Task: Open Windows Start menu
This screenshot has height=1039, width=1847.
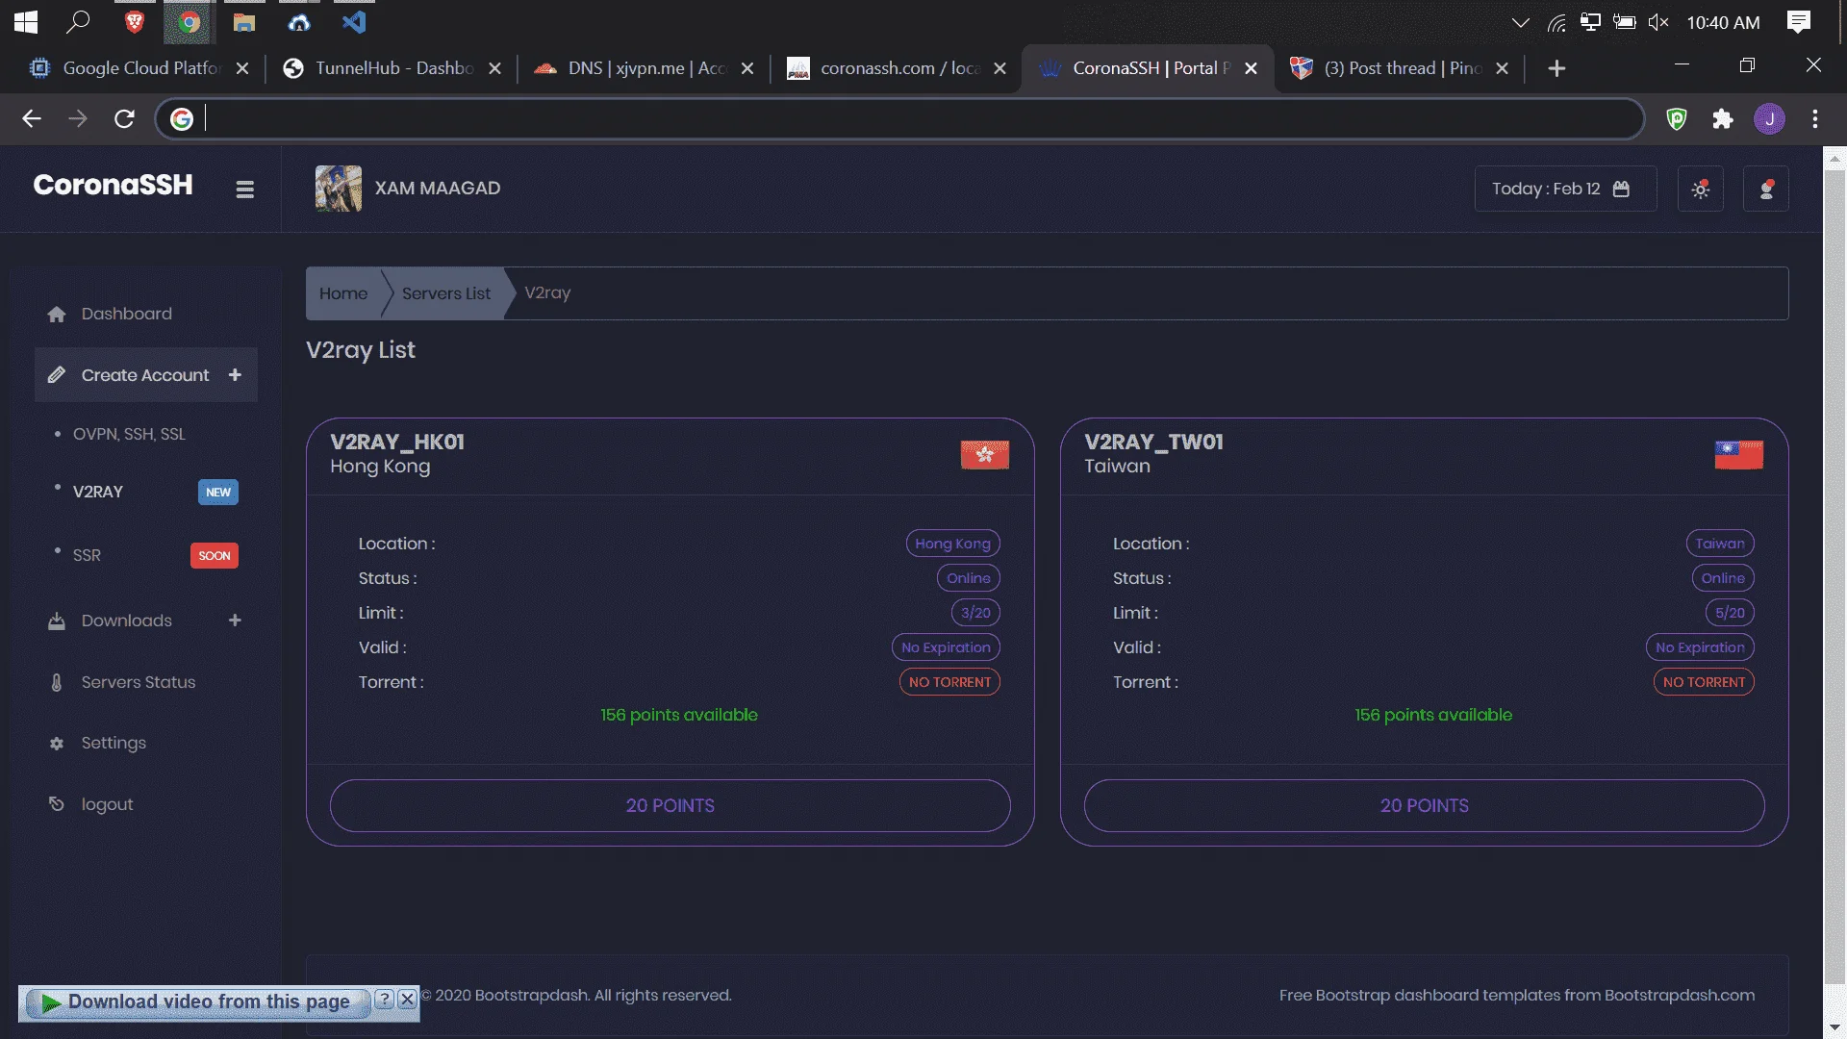Action: [x=26, y=21]
